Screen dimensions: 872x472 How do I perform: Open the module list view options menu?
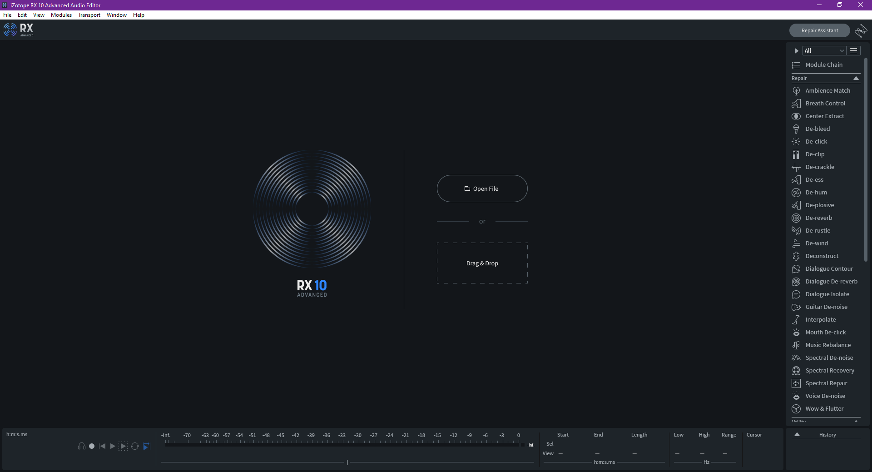(854, 51)
